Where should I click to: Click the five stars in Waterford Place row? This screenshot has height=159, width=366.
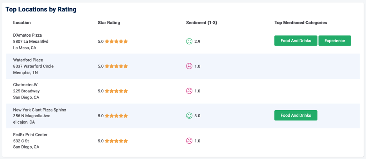116,66
